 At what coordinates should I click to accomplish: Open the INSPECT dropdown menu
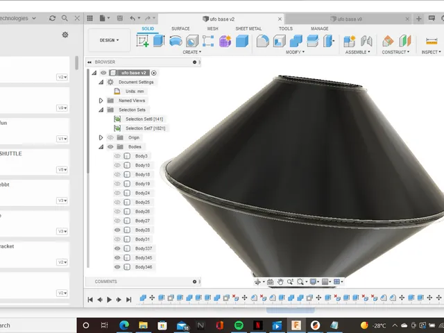[x=431, y=52]
